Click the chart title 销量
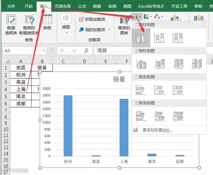 [x=119, y=79]
